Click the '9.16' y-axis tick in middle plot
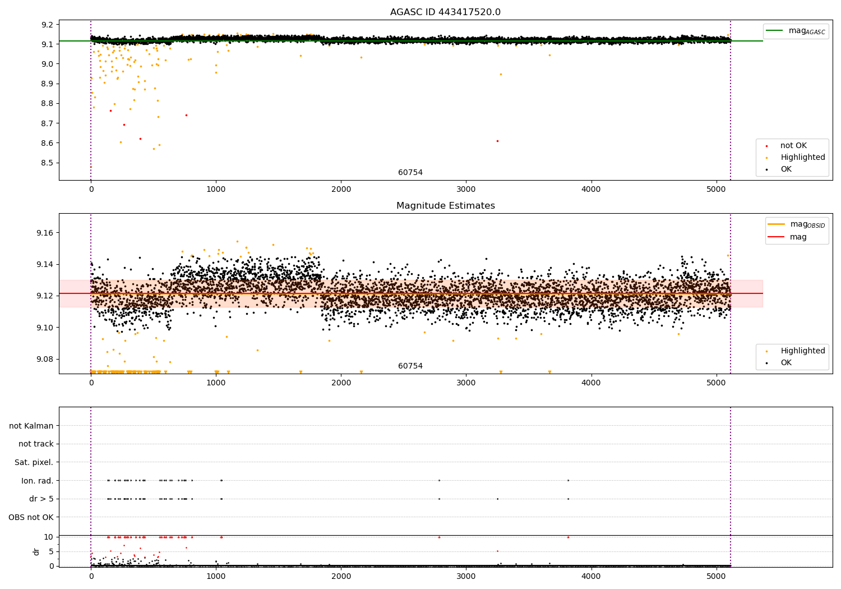The width and height of the screenshot is (841, 589). pos(45,233)
